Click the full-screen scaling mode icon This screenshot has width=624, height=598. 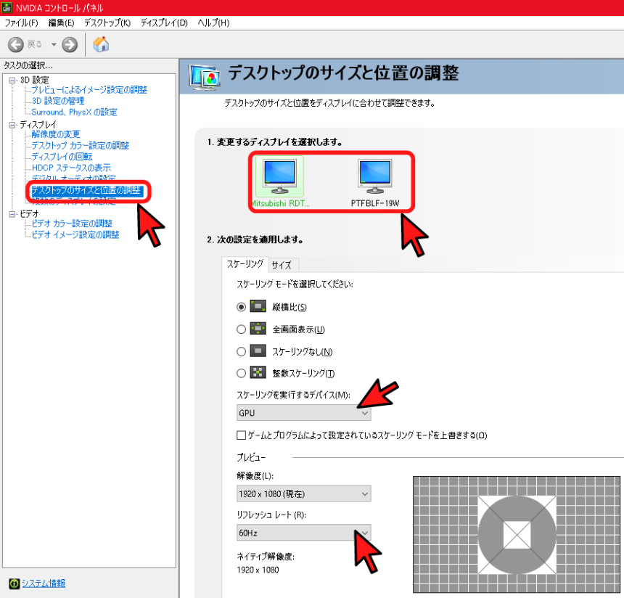point(258,329)
